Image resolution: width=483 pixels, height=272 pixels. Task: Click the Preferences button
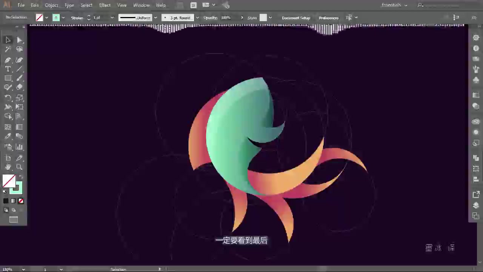point(329,18)
